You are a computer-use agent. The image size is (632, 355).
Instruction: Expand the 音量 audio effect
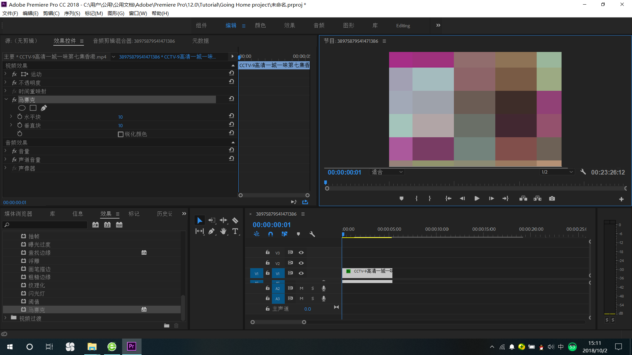tap(6, 151)
